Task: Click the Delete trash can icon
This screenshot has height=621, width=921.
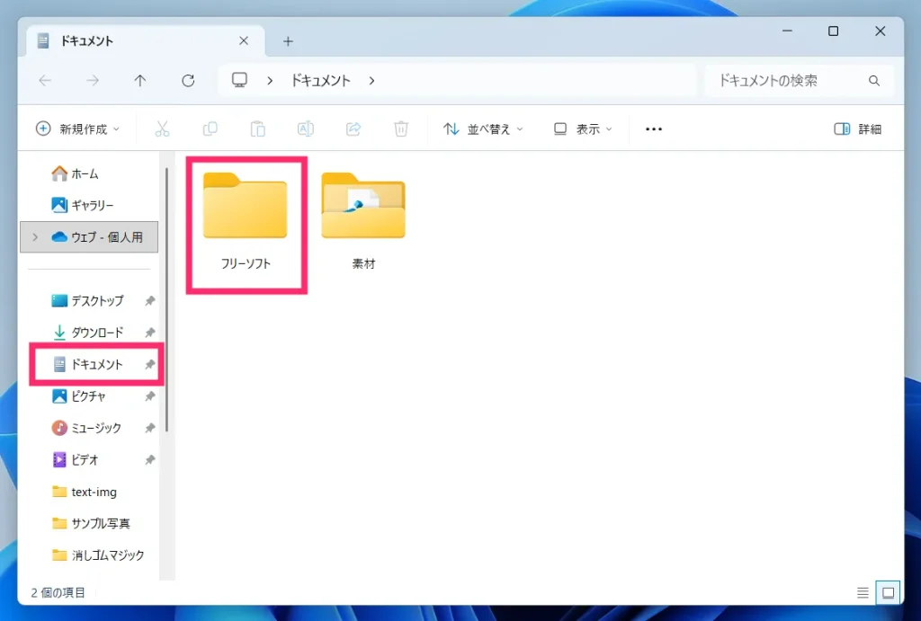Action: pyautogui.click(x=401, y=129)
